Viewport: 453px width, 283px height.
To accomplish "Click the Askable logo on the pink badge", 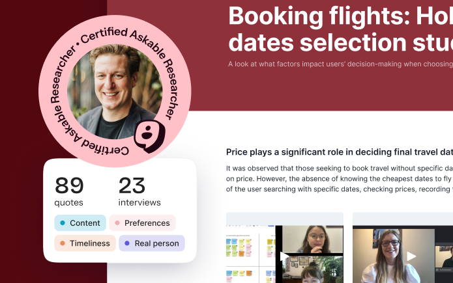I will tap(150, 136).
